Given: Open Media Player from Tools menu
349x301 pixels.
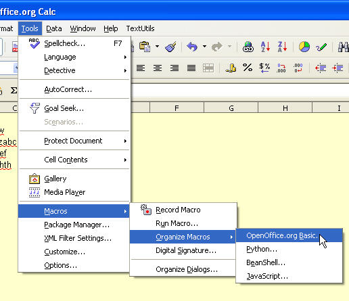Looking at the screenshot, I should pyautogui.click(x=74, y=192).
